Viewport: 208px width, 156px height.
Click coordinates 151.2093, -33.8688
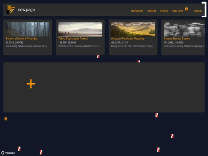[174, 42]
